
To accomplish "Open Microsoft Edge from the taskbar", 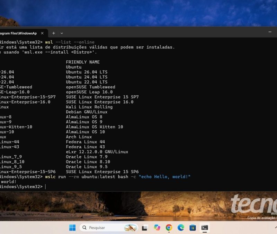I will tap(181, 228).
